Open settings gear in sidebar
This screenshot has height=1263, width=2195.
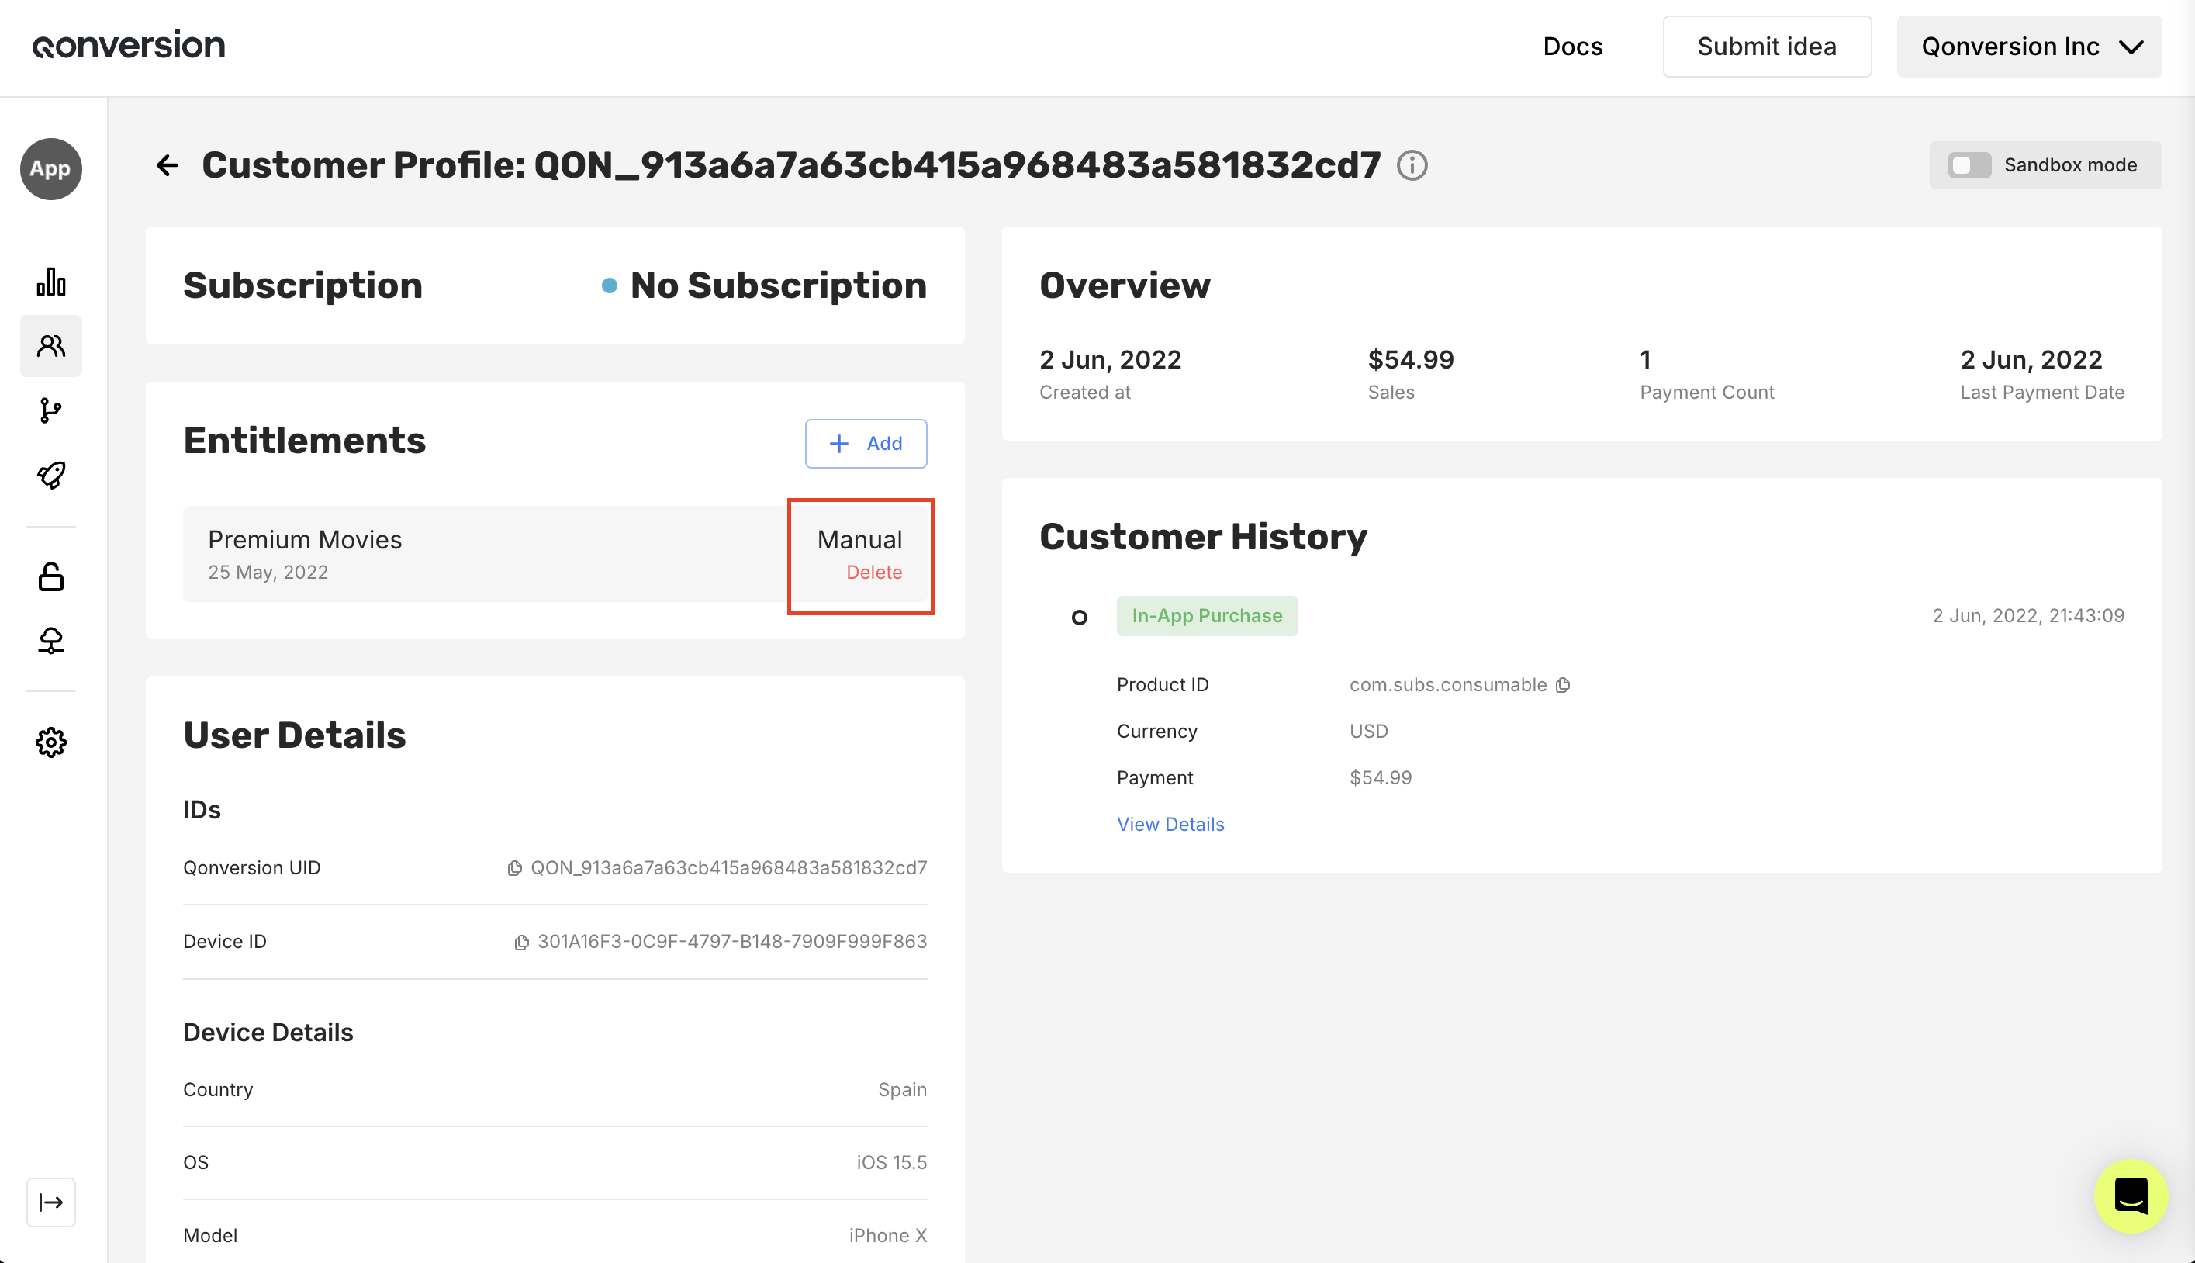(51, 742)
